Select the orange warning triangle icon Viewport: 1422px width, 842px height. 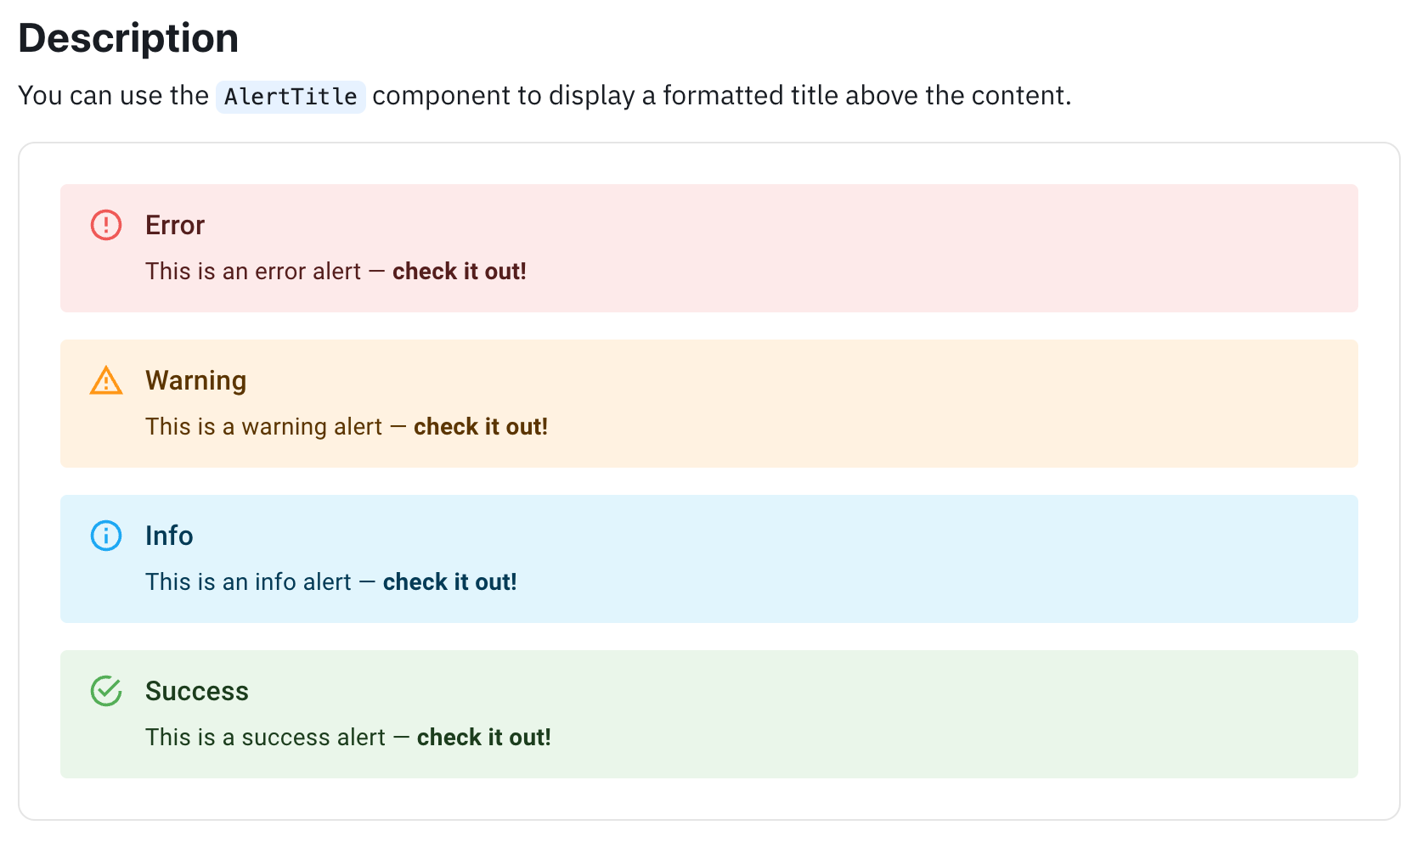coord(105,381)
